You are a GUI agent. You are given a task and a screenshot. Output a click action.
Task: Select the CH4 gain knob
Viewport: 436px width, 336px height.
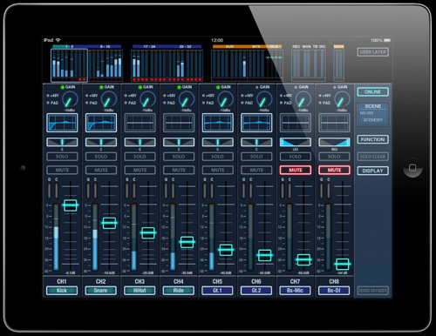(187, 99)
